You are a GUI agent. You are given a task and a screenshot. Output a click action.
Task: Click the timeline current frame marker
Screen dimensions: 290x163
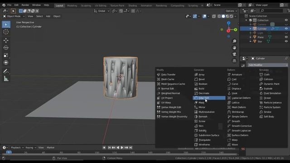pos(9,153)
